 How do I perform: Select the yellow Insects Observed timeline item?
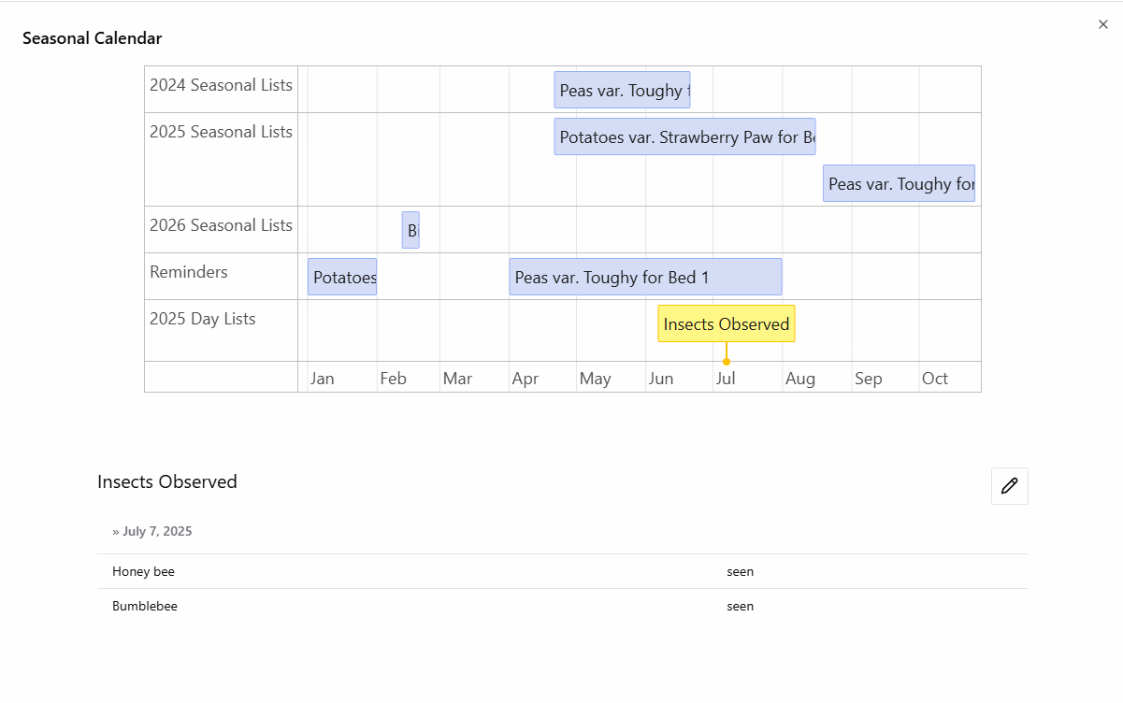click(x=726, y=323)
